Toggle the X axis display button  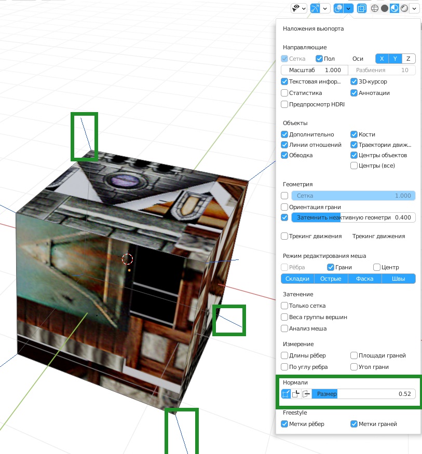pos(382,59)
